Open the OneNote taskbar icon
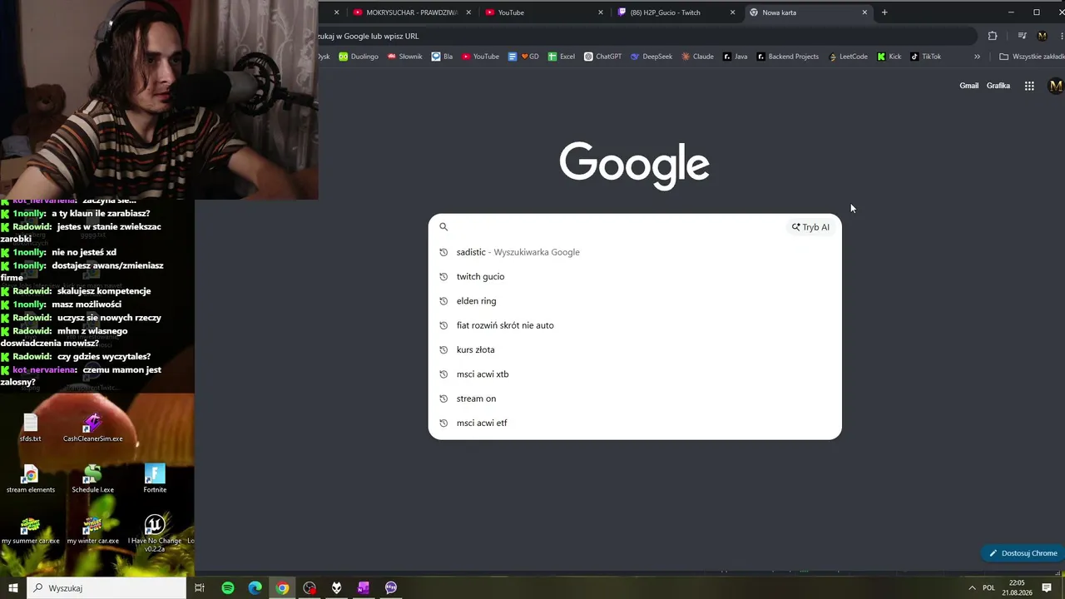The image size is (1065, 599). pyautogui.click(x=364, y=588)
